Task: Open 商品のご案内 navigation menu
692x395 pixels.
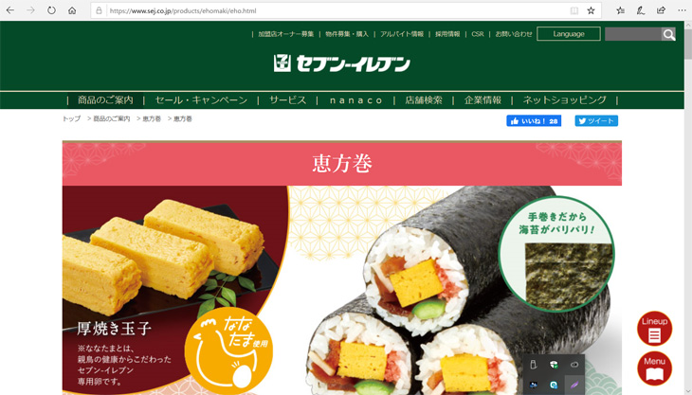Action: coord(105,100)
